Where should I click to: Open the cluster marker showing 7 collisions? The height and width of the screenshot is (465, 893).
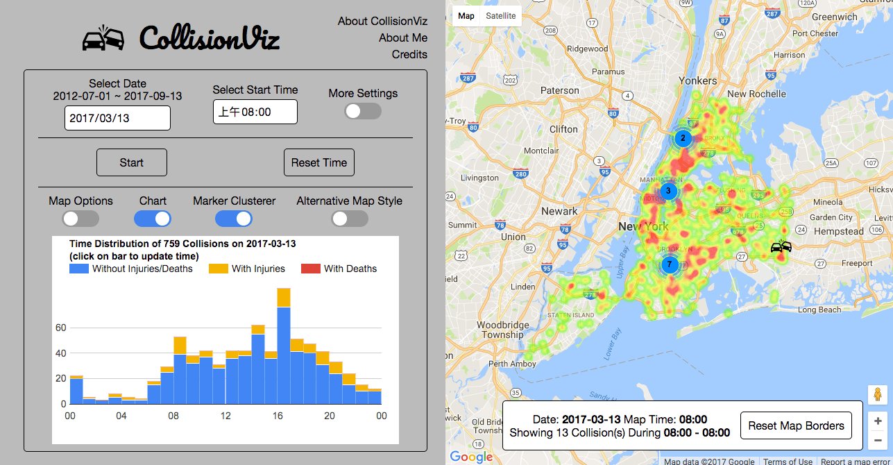click(670, 264)
